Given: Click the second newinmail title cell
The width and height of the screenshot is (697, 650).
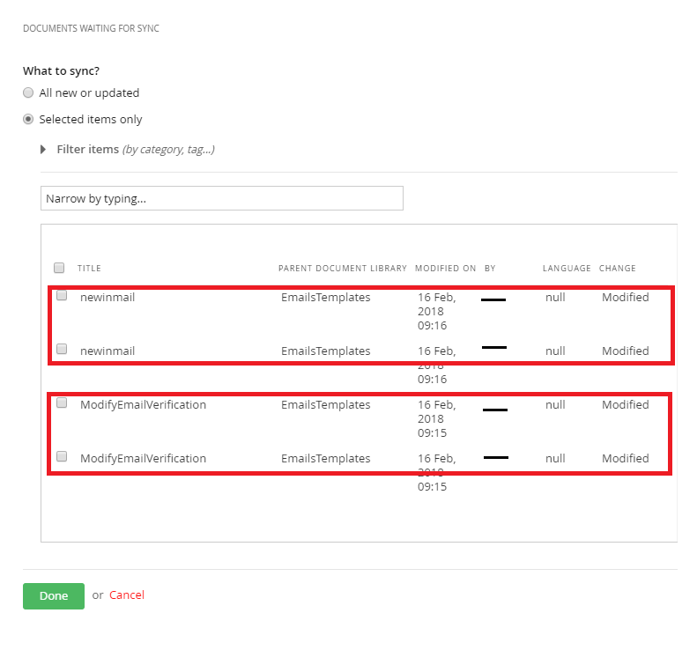Looking at the screenshot, I should (108, 351).
